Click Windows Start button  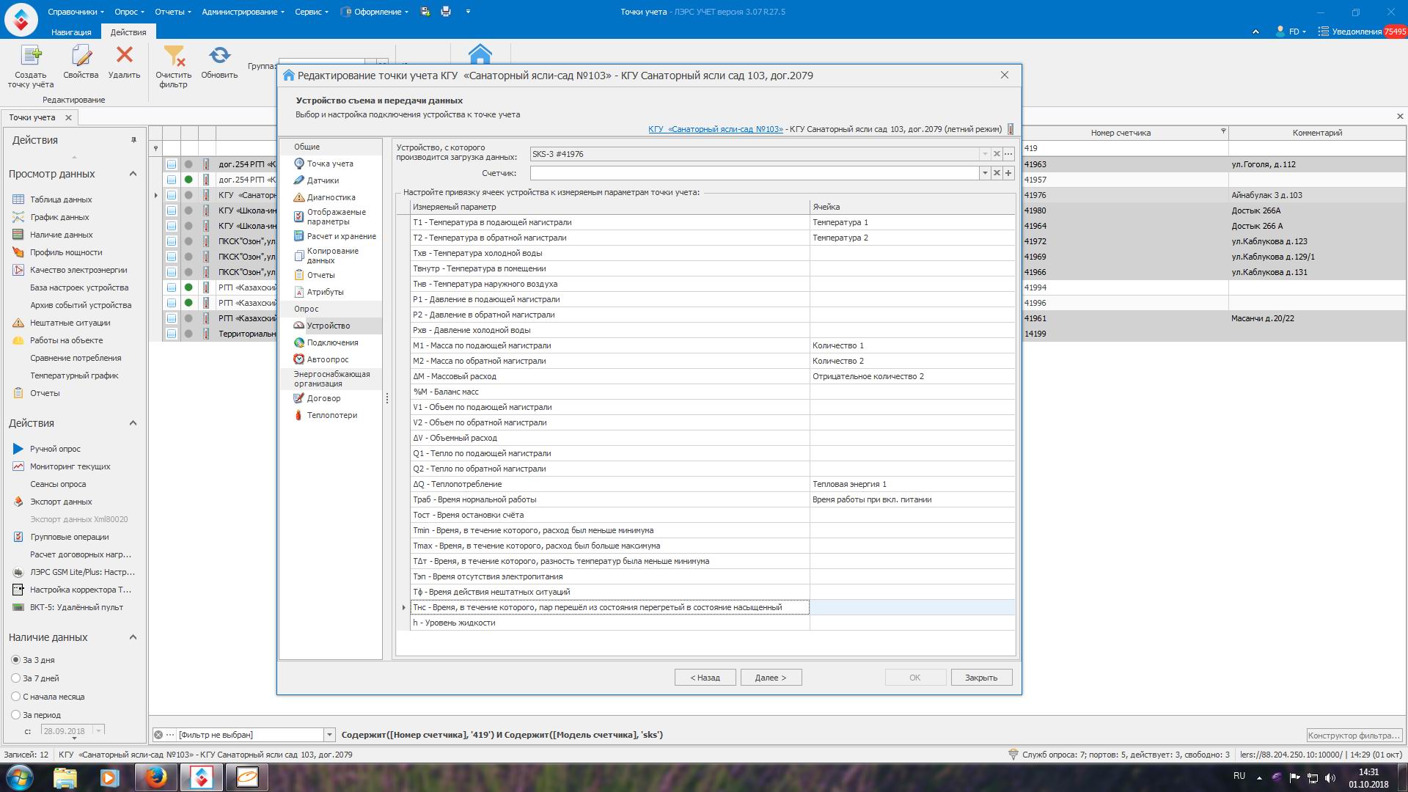pyautogui.click(x=19, y=777)
